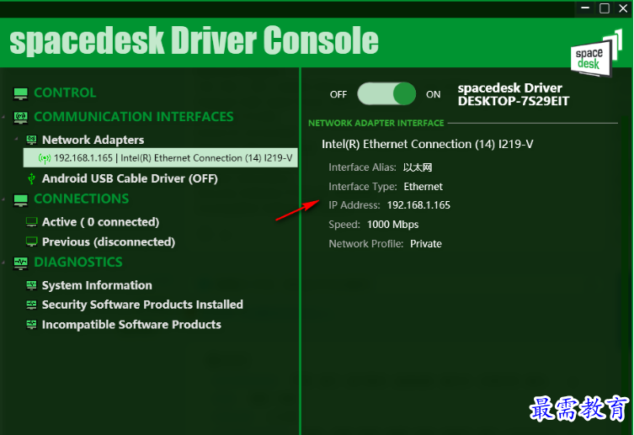
Task: Click the Intel(R) Ethernet Connection adapter title
Action: coord(428,144)
